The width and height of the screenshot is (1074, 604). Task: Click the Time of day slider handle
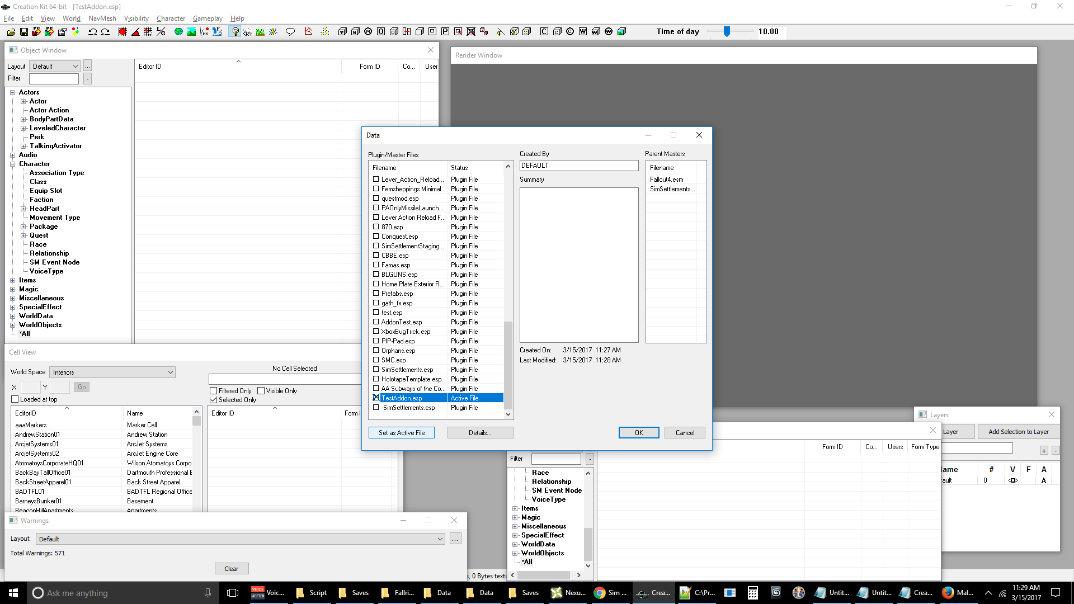coord(727,32)
